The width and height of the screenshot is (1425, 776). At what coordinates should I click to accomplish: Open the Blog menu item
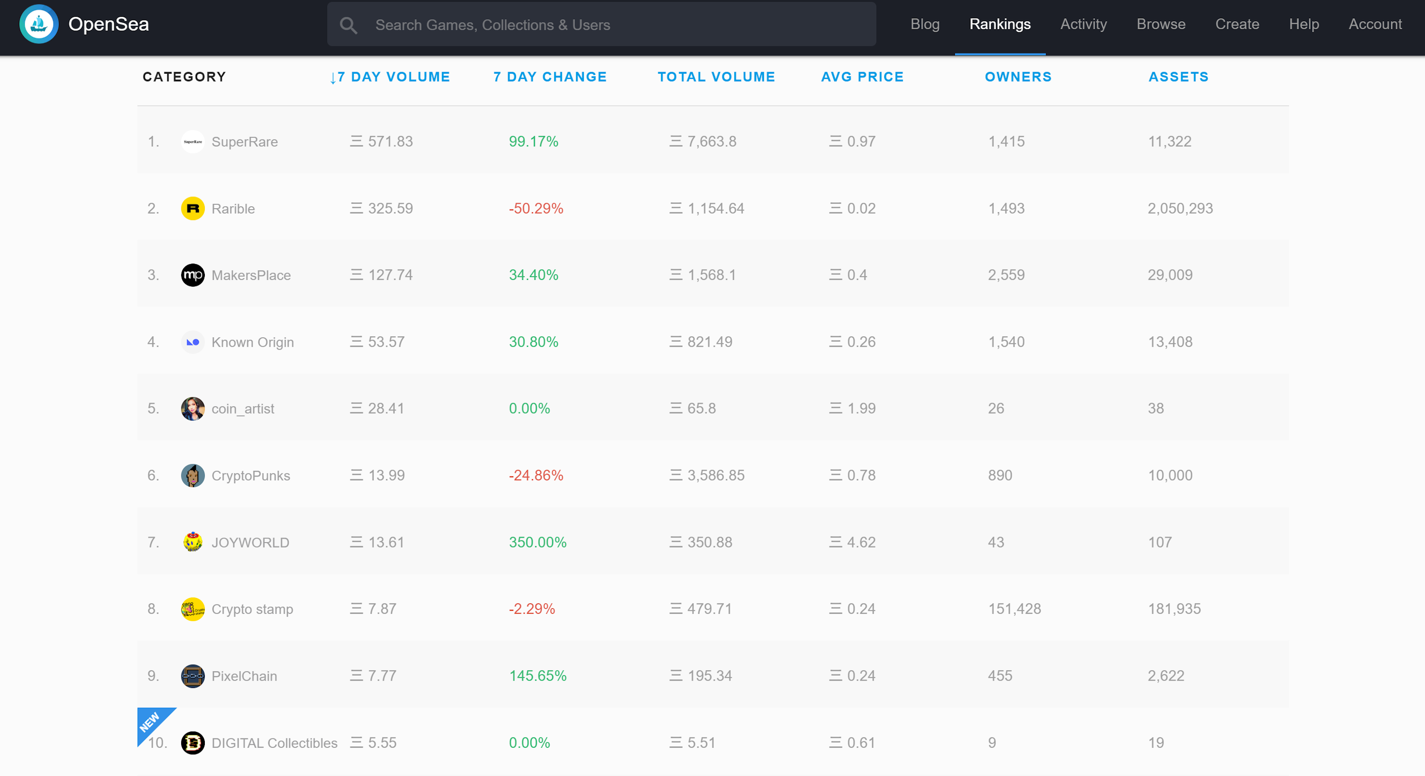point(925,24)
